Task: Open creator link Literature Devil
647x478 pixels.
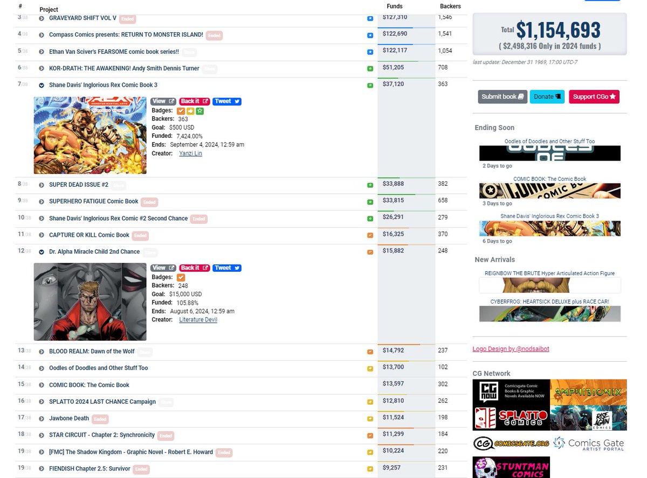Action: click(x=198, y=320)
